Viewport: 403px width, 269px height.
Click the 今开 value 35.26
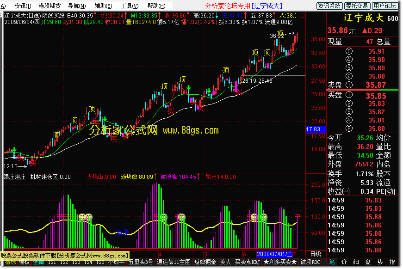point(365,138)
